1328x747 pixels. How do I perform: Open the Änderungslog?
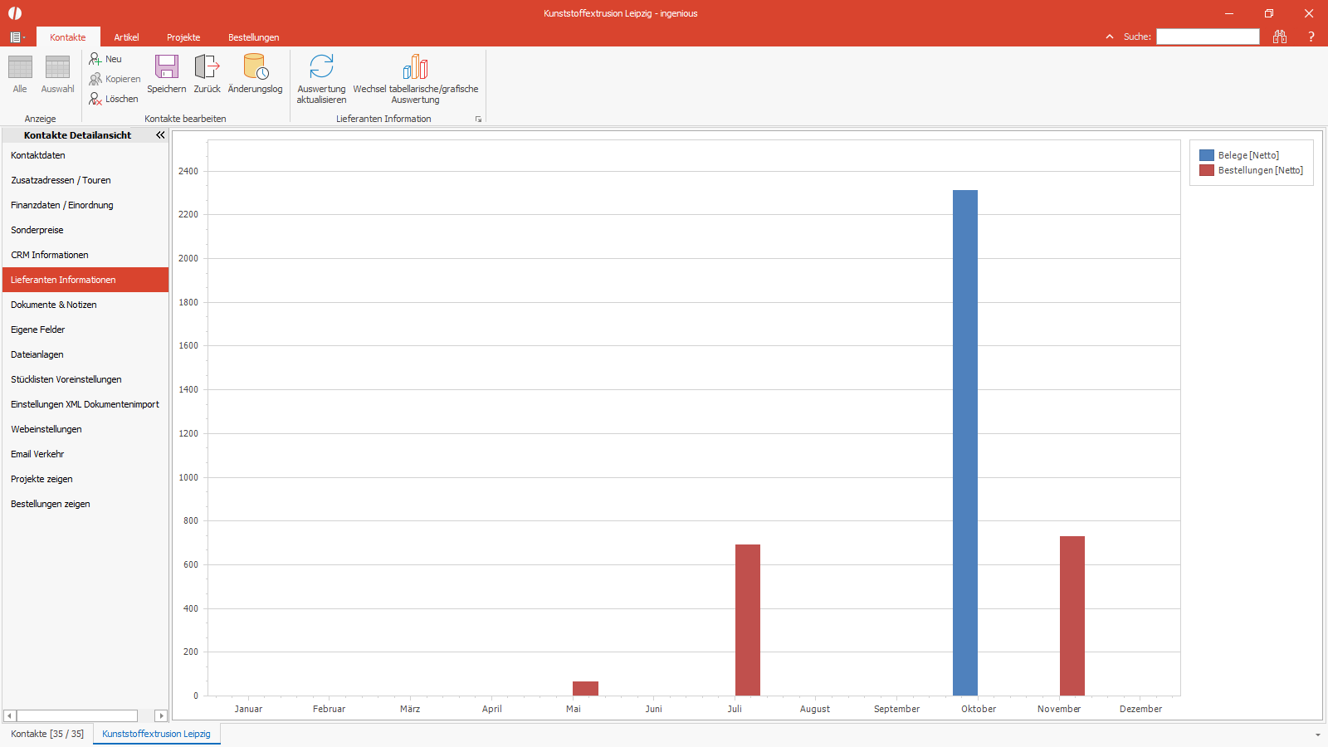[256, 67]
